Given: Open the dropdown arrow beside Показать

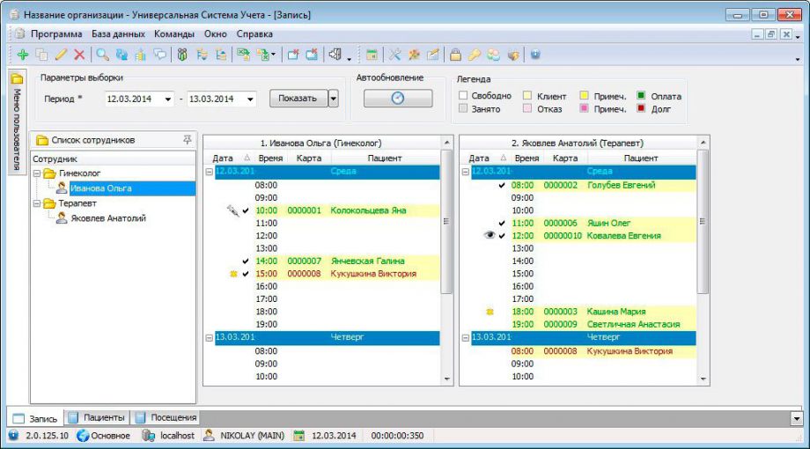Looking at the screenshot, I should point(333,99).
